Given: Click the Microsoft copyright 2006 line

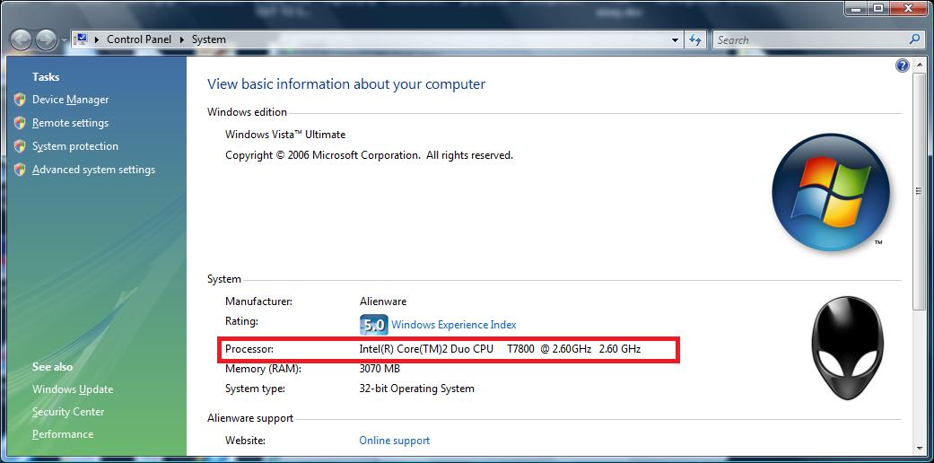Looking at the screenshot, I should pyautogui.click(x=369, y=155).
